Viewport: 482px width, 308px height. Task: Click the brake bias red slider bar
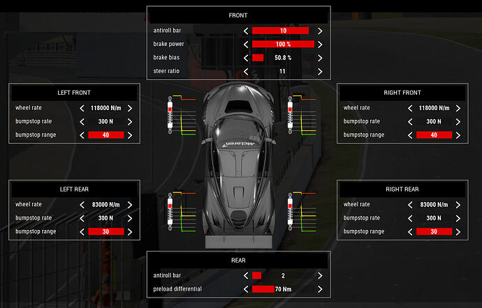pos(258,58)
